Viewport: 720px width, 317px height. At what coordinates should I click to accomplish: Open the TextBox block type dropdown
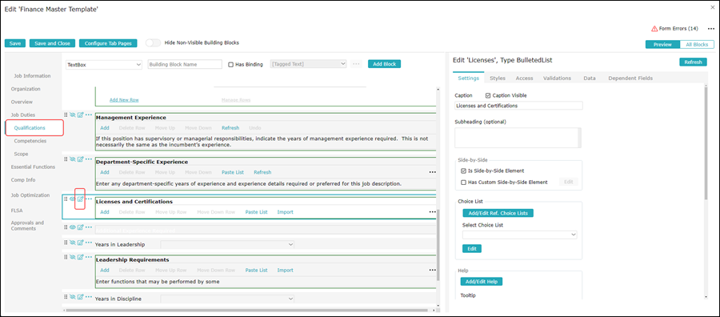tap(104, 65)
